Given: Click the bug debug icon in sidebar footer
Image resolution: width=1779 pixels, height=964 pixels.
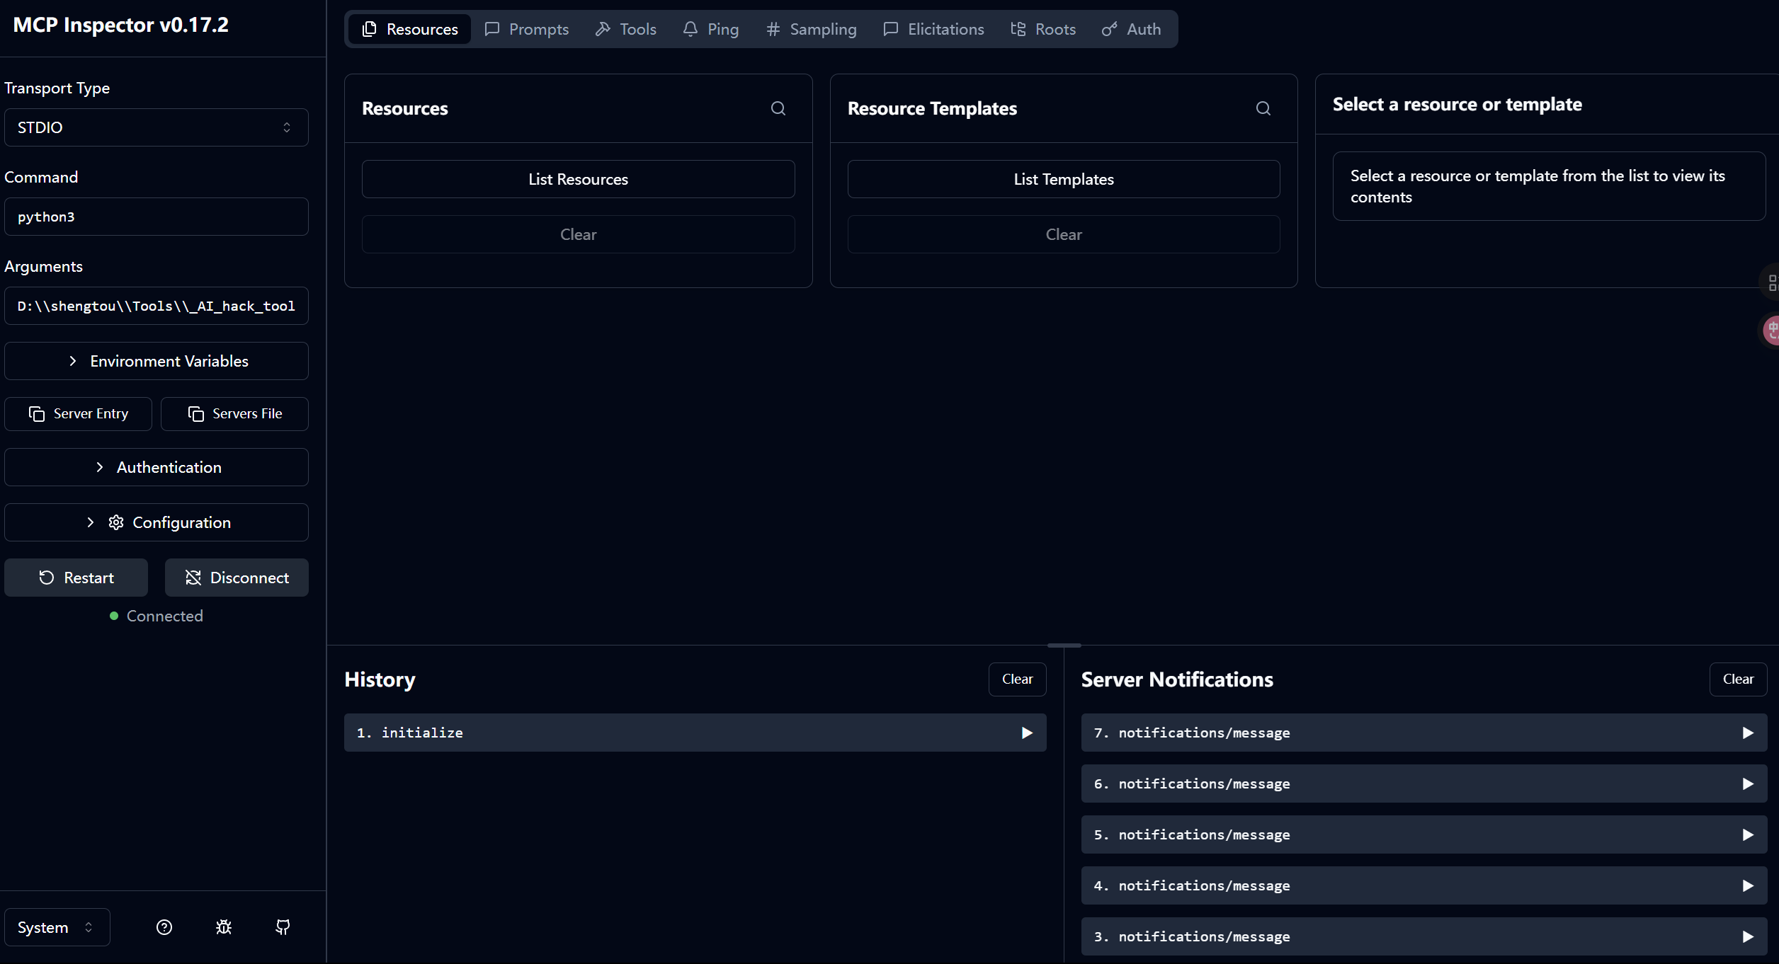Looking at the screenshot, I should tap(224, 927).
